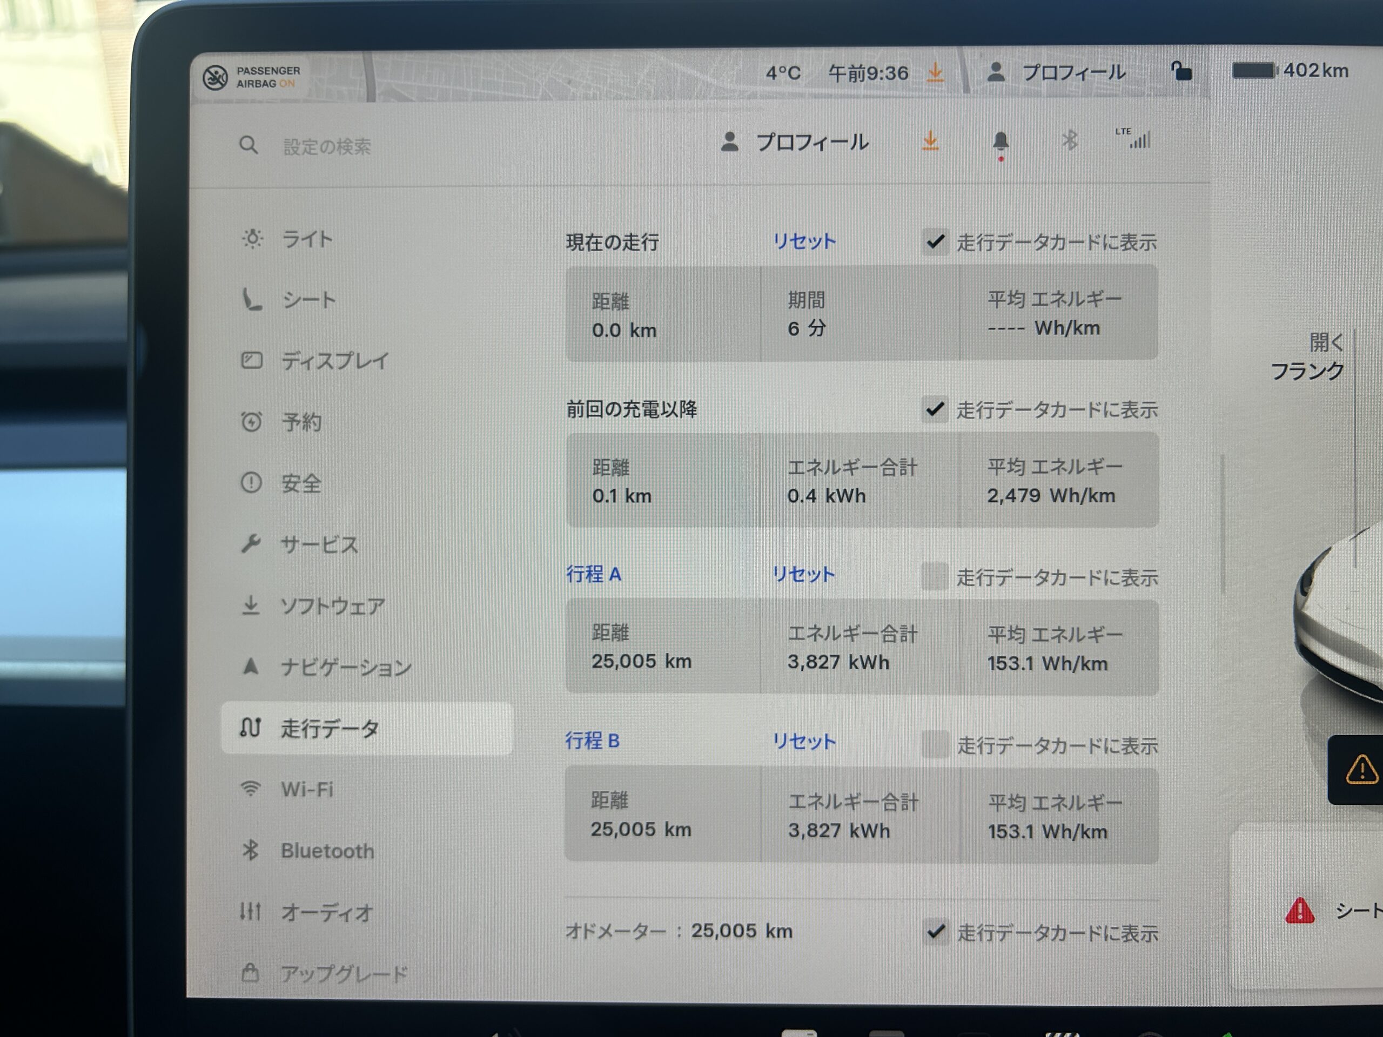Click the 設定の検索 search field
The width and height of the screenshot is (1383, 1037).
[x=326, y=146]
